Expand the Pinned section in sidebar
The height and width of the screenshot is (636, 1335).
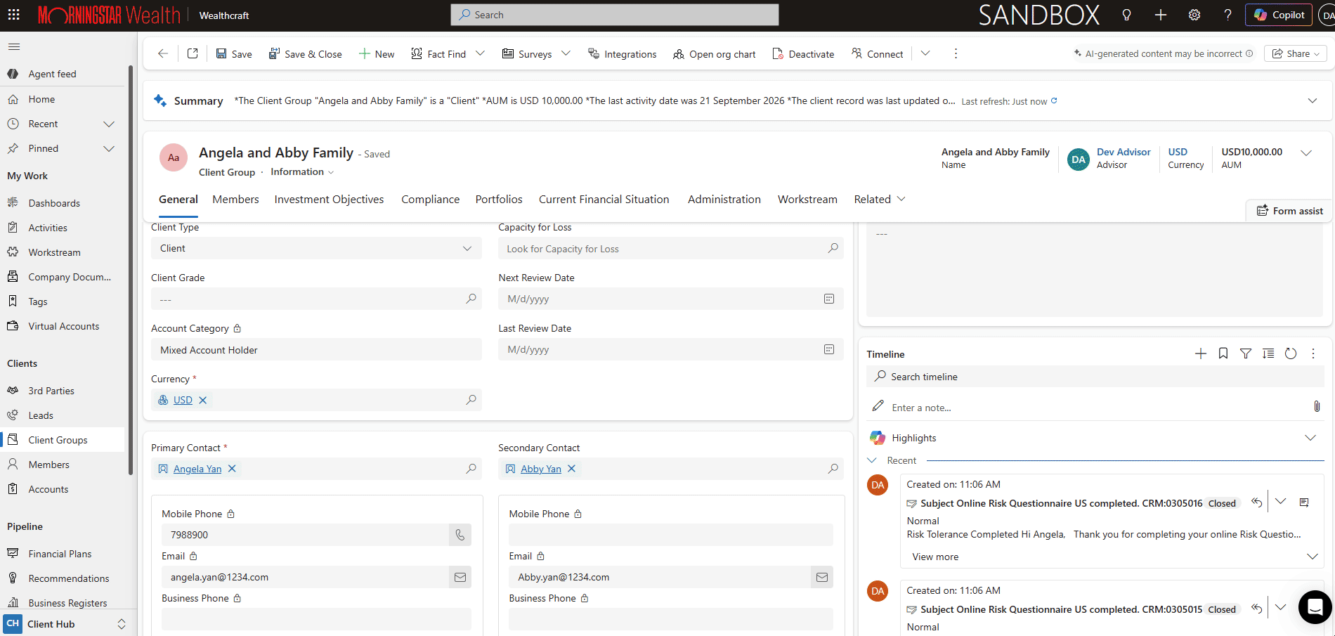[109, 148]
